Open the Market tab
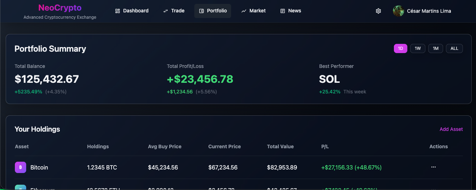Viewport: 476px width, 190px height. (x=257, y=11)
